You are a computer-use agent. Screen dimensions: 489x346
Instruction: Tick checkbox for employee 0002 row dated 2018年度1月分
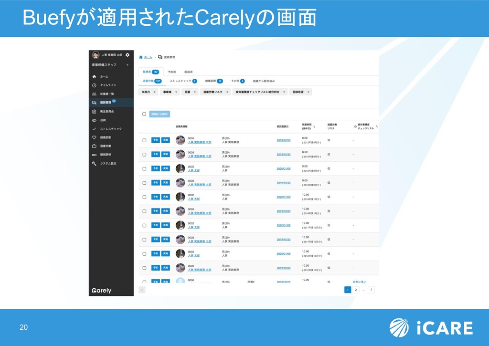(144, 197)
